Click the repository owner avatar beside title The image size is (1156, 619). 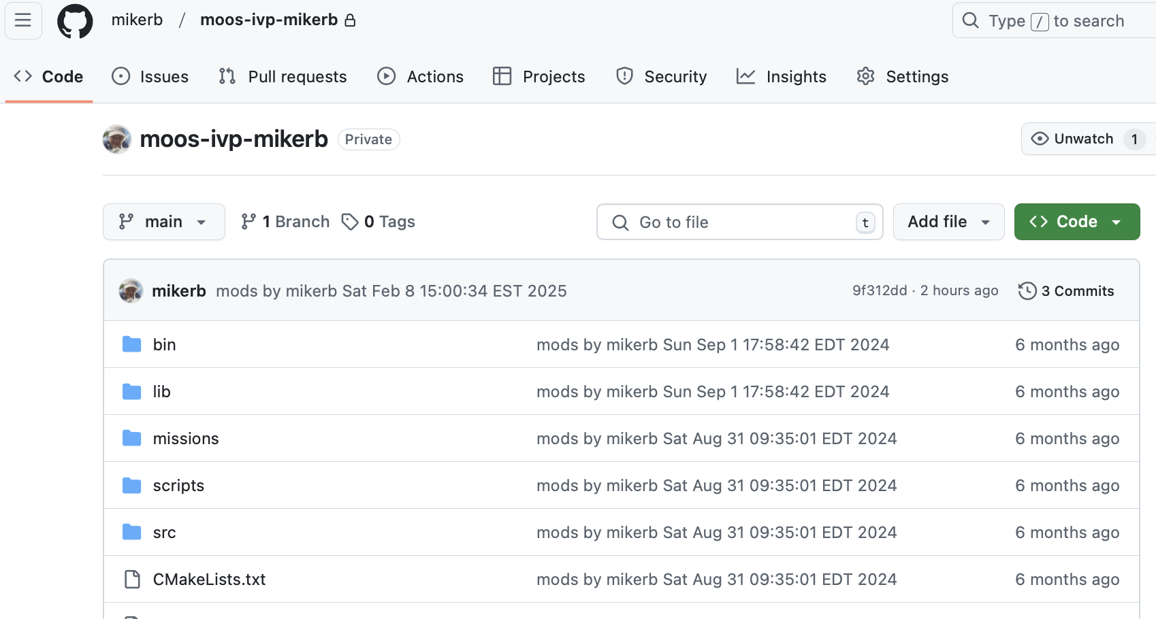tap(117, 139)
